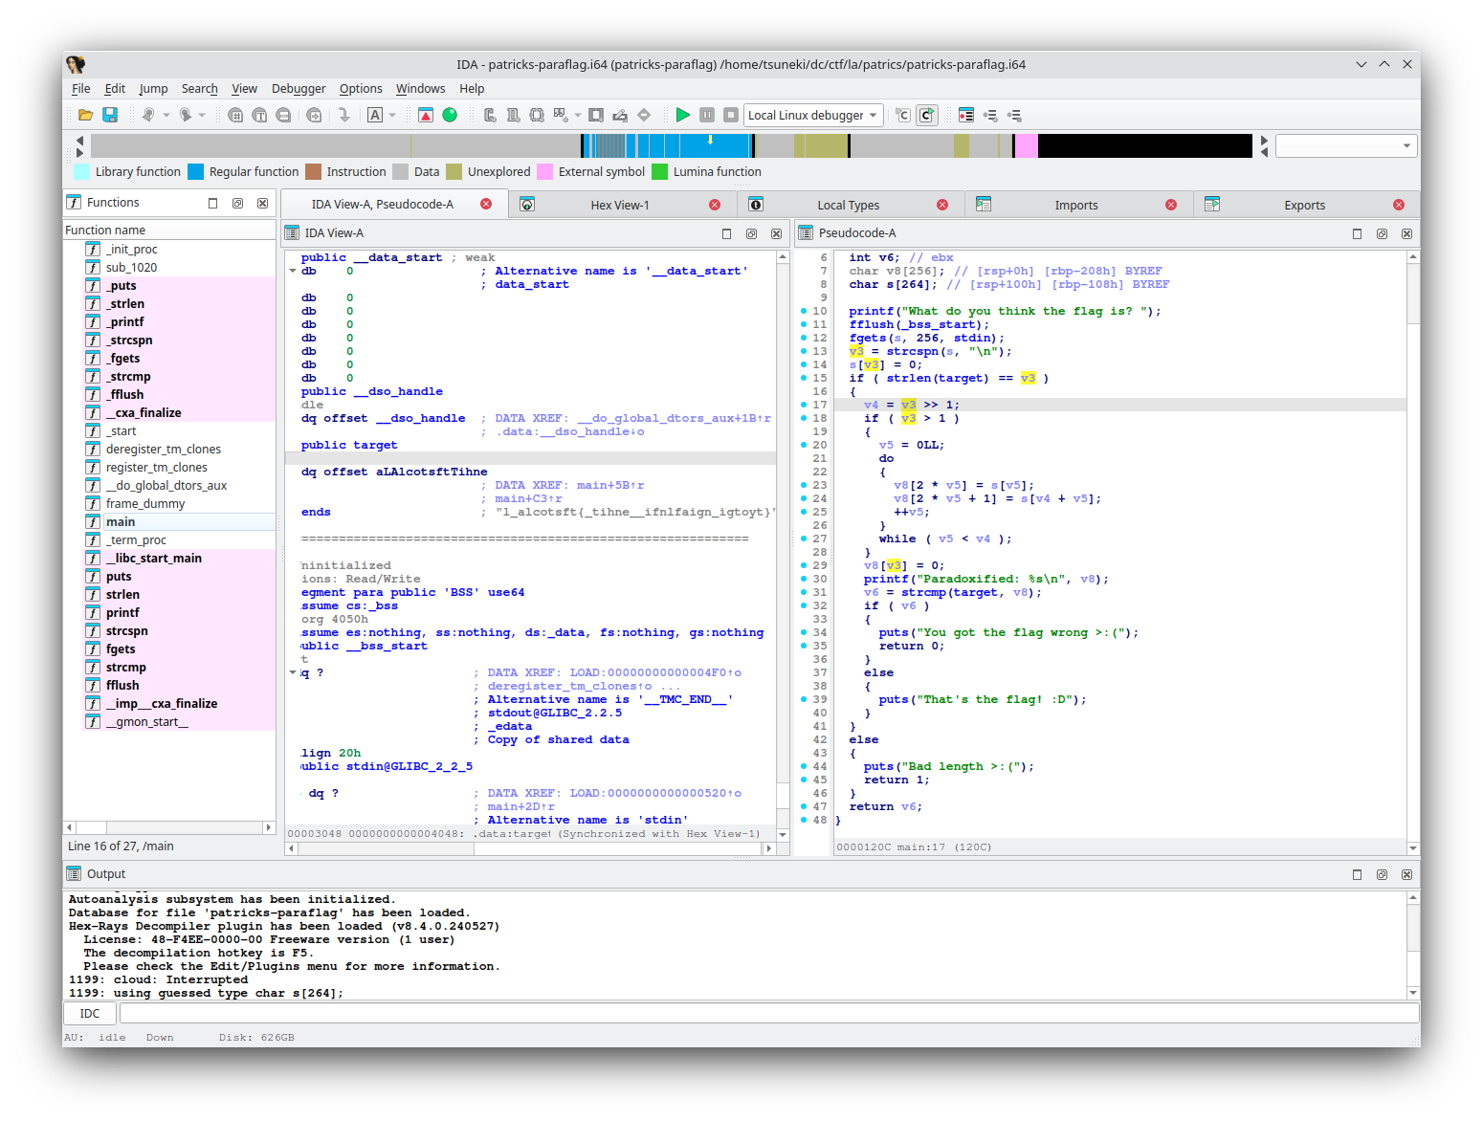Image resolution: width=1483 pixels, height=1121 pixels.
Task: Select the main function in the Functions list
Action: [x=121, y=521]
